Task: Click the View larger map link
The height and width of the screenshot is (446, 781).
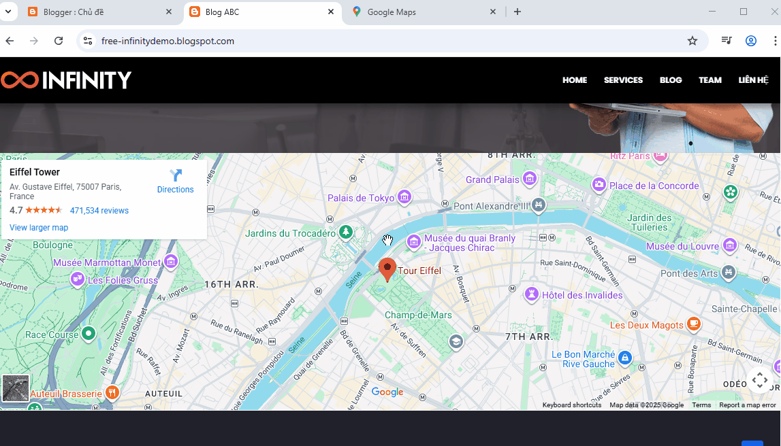Action: pyautogui.click(x=39, y=228)
